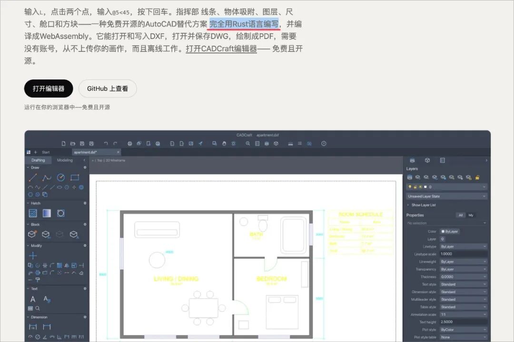Switch to the Modeling tab

point(65,160)
